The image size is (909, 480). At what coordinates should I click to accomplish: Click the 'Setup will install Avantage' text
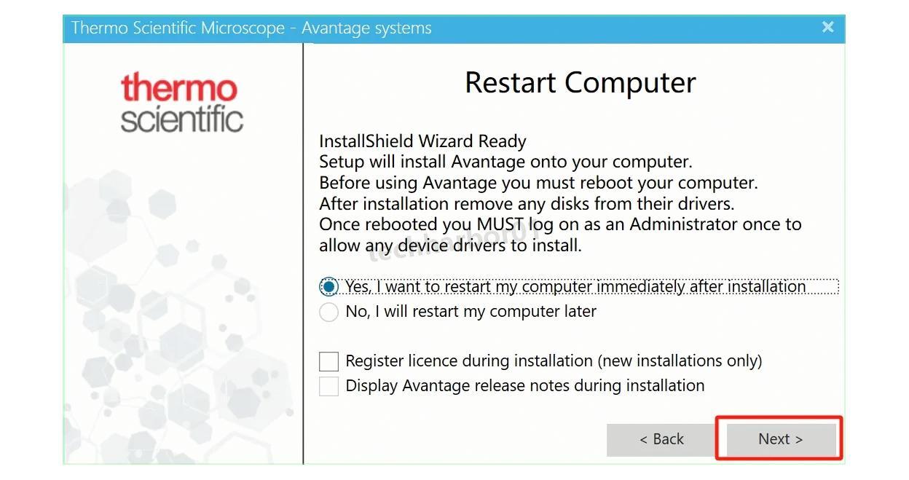505,162
